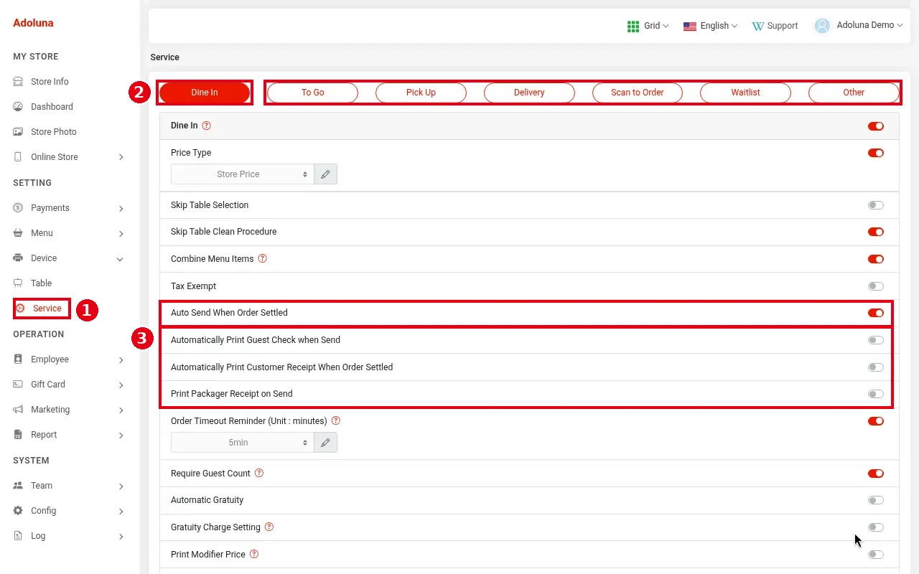Click the Payments dollar icon
919x574 pixels.
coord(18,208)
